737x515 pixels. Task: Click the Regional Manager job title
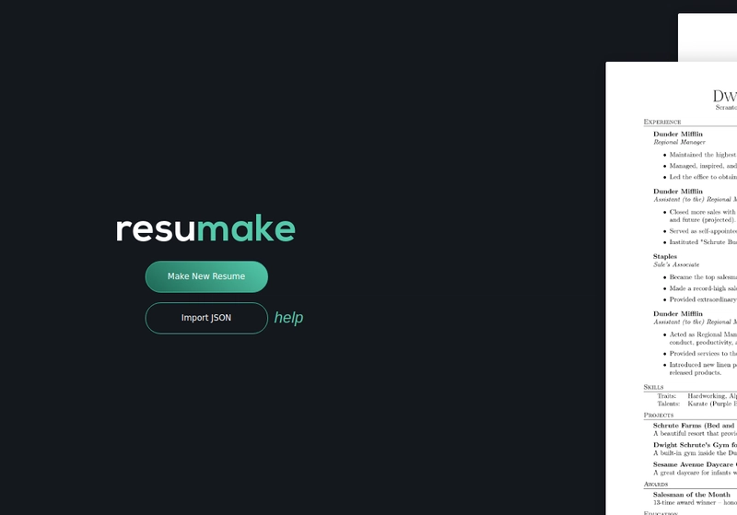pos(679,142)
